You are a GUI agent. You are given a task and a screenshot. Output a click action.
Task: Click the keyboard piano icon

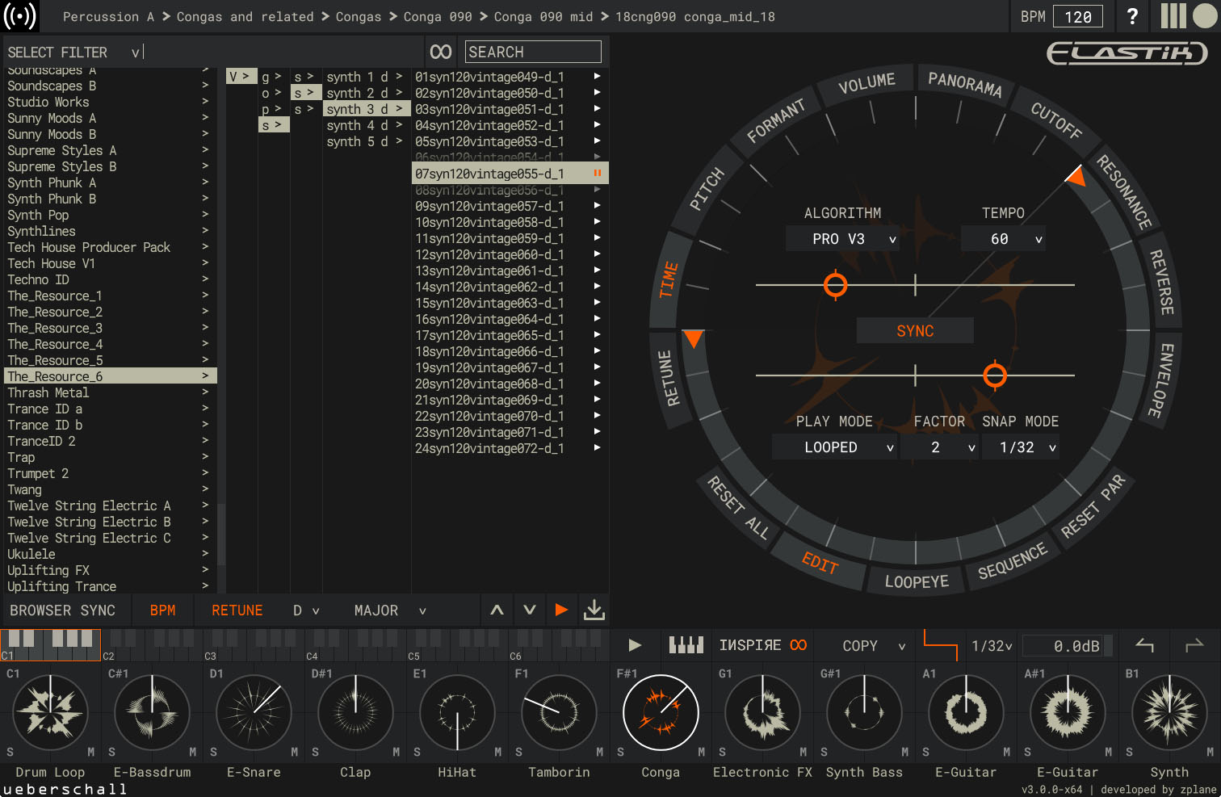click(686, 645)
